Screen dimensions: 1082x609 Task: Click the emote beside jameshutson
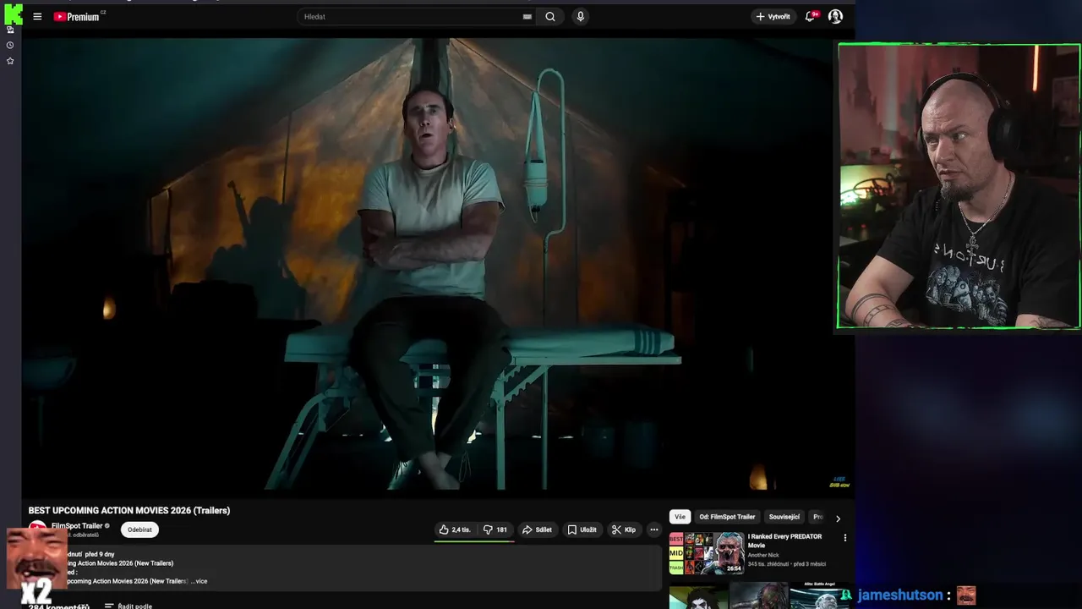click(966, 595)
